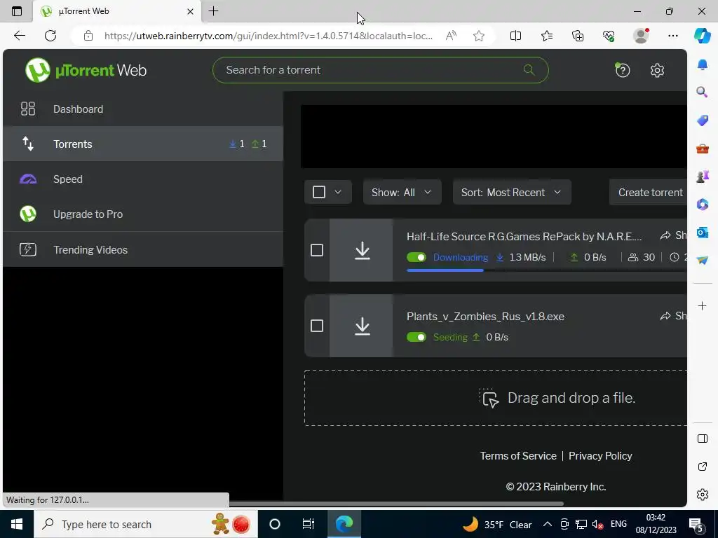View site information lock icon
This screenshot has width=718, height=538.
pos(88,36)
